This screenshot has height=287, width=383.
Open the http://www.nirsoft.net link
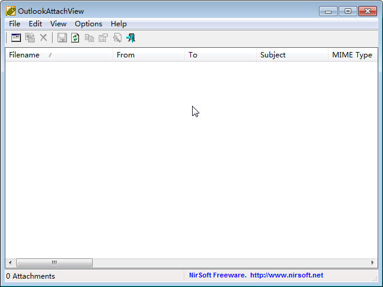click(287, 275)
